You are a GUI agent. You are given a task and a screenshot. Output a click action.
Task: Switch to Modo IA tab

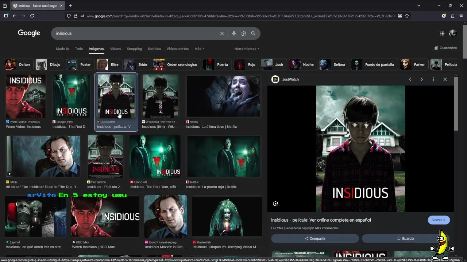click(62, 49)
